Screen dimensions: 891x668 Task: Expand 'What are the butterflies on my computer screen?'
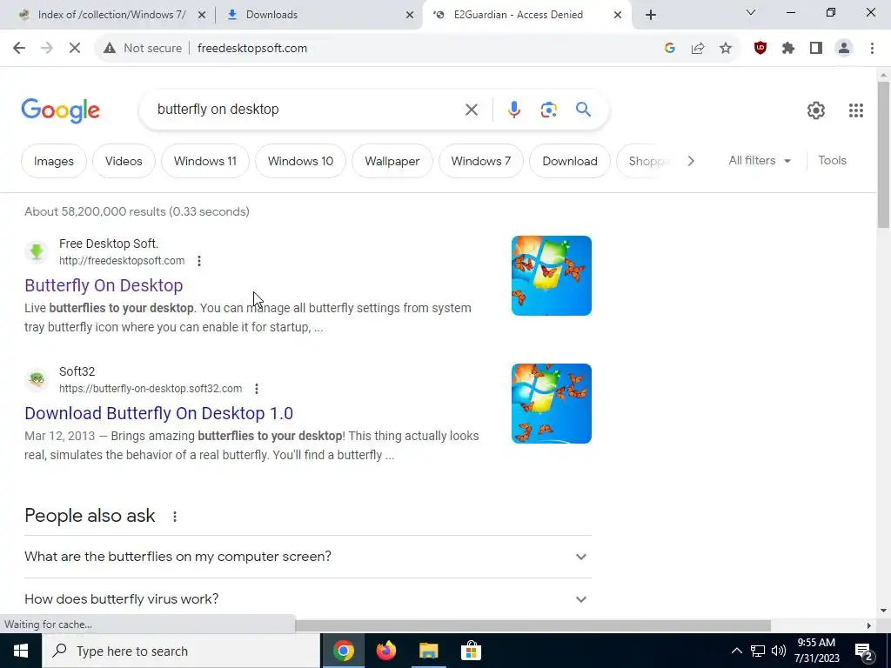tap(308, 557)
